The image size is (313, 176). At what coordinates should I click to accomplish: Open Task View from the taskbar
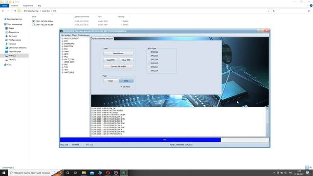coord(76,173)
